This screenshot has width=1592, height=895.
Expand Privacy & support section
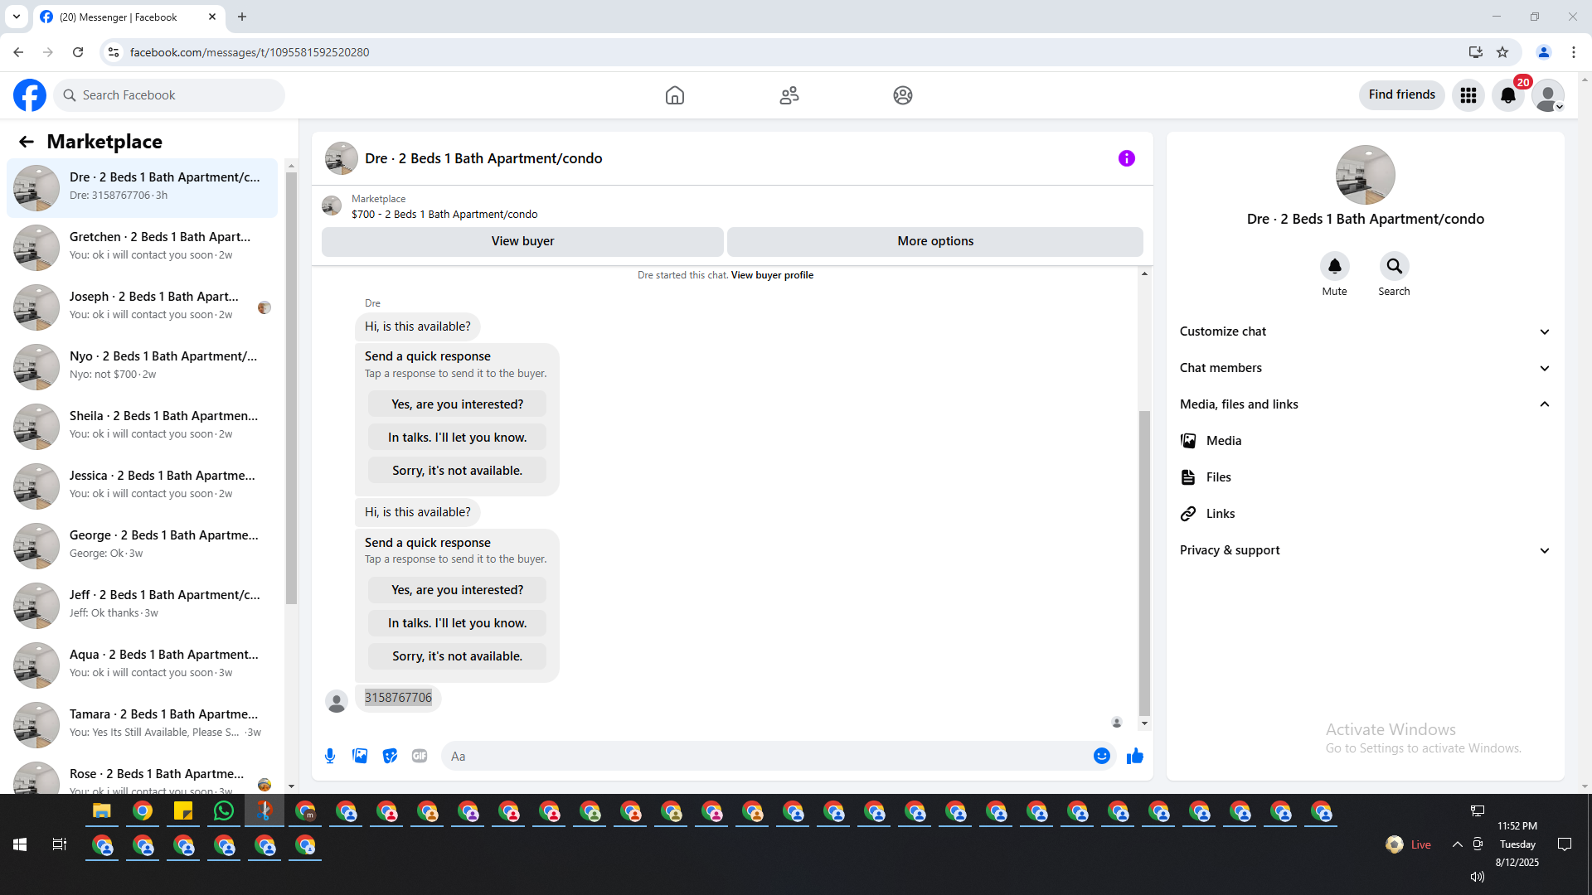pos(1365,550)
